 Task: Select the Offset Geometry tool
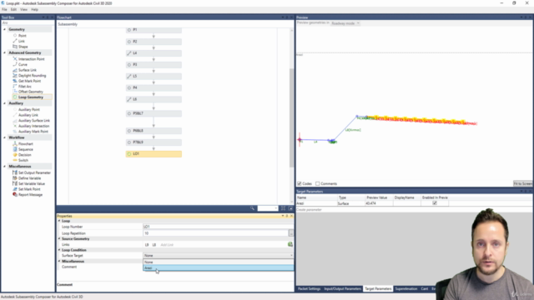click(30, 92)
